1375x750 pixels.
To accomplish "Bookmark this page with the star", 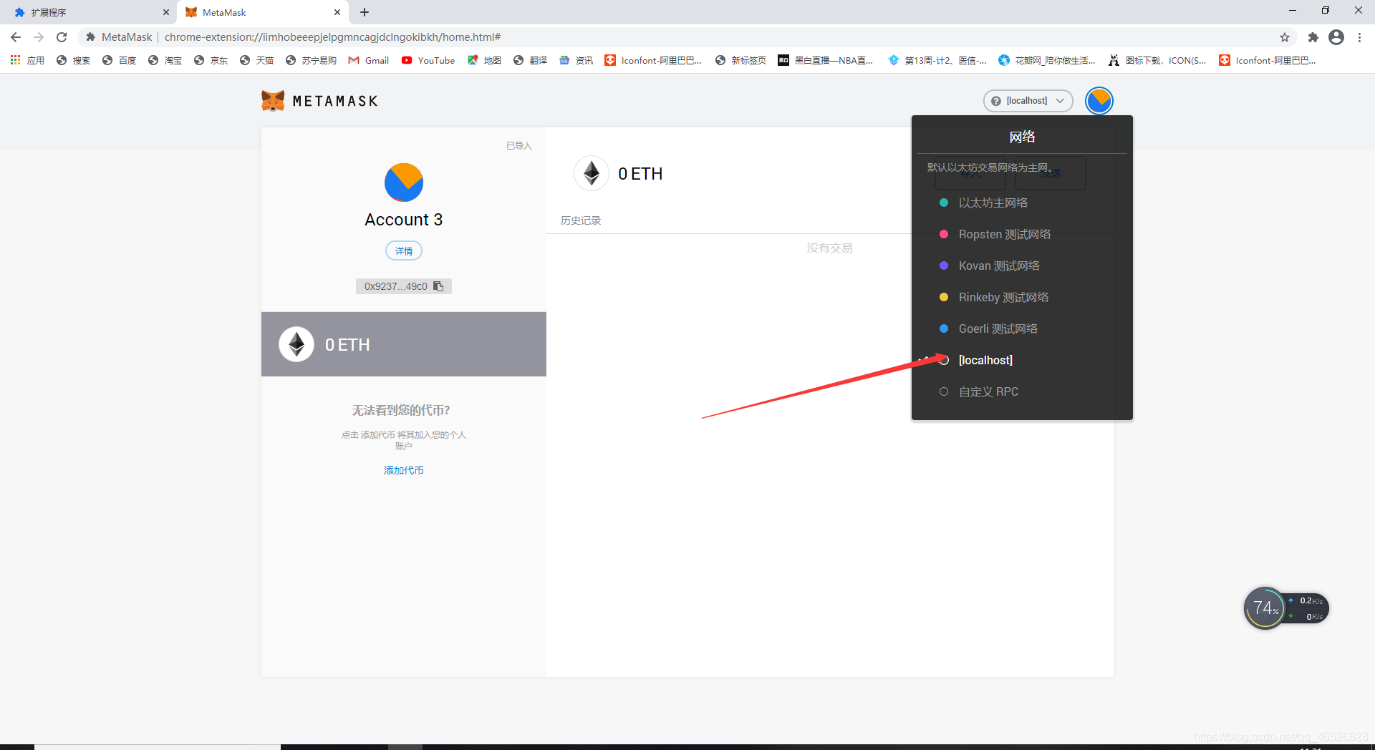I will 1285,37.
